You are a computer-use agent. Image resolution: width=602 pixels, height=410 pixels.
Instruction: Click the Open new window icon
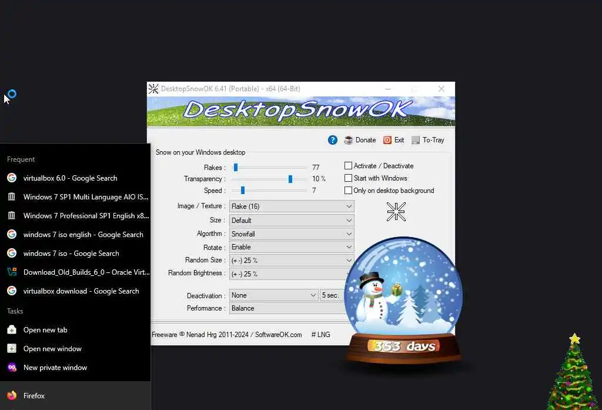pyautogui.click(x=12, y=348)
